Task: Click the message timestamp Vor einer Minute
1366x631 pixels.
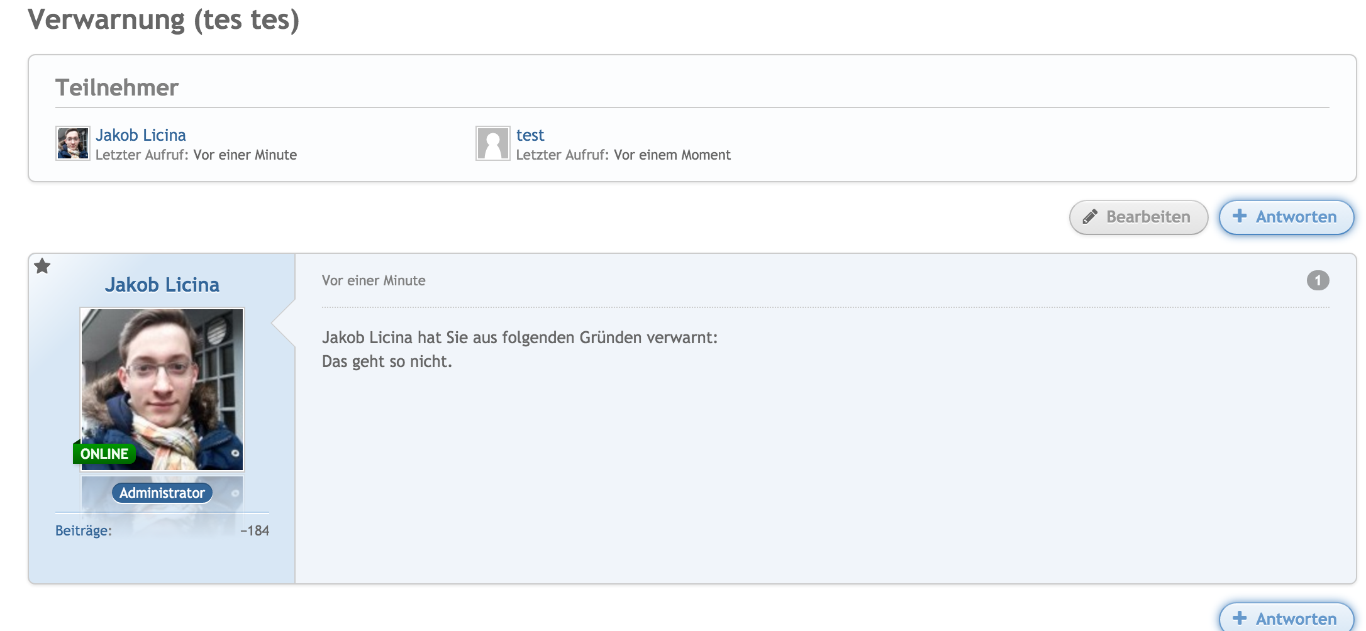Action: point(374,280)
